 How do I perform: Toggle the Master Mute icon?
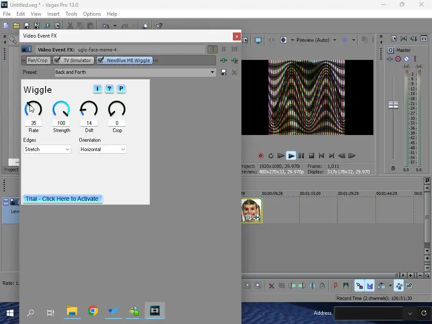pyautogui.click(x=406, y=59)
